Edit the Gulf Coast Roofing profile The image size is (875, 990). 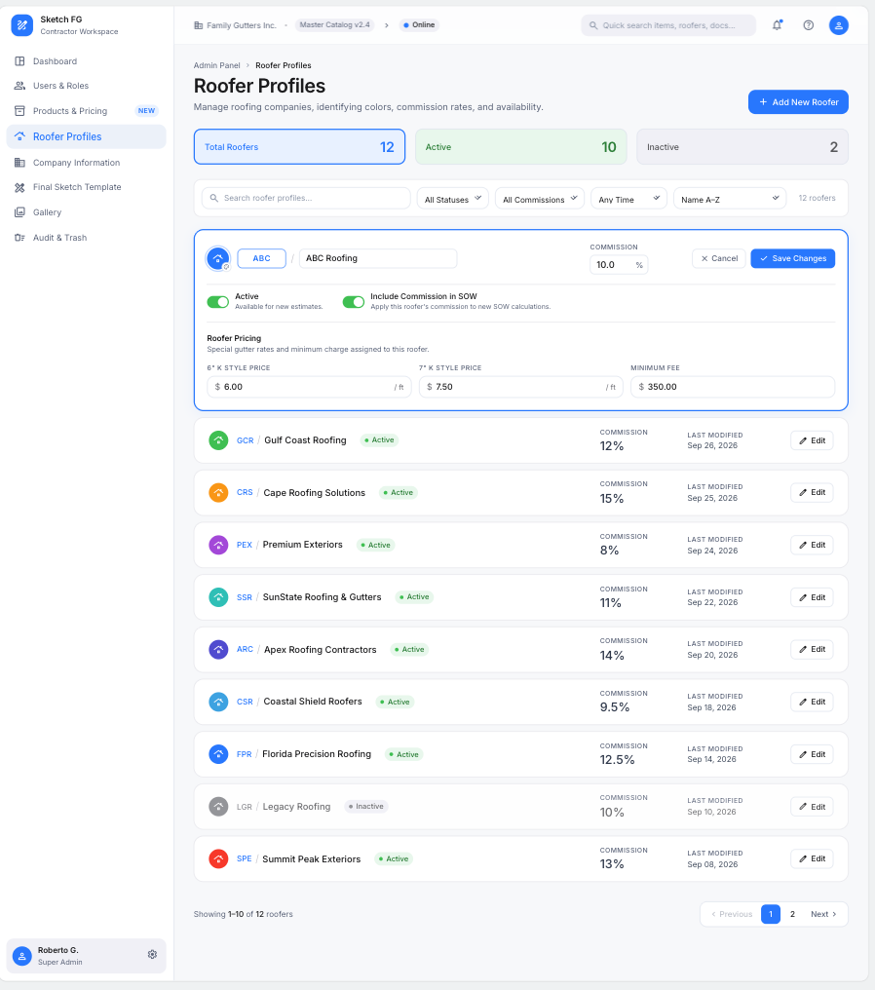coord(812,440)
